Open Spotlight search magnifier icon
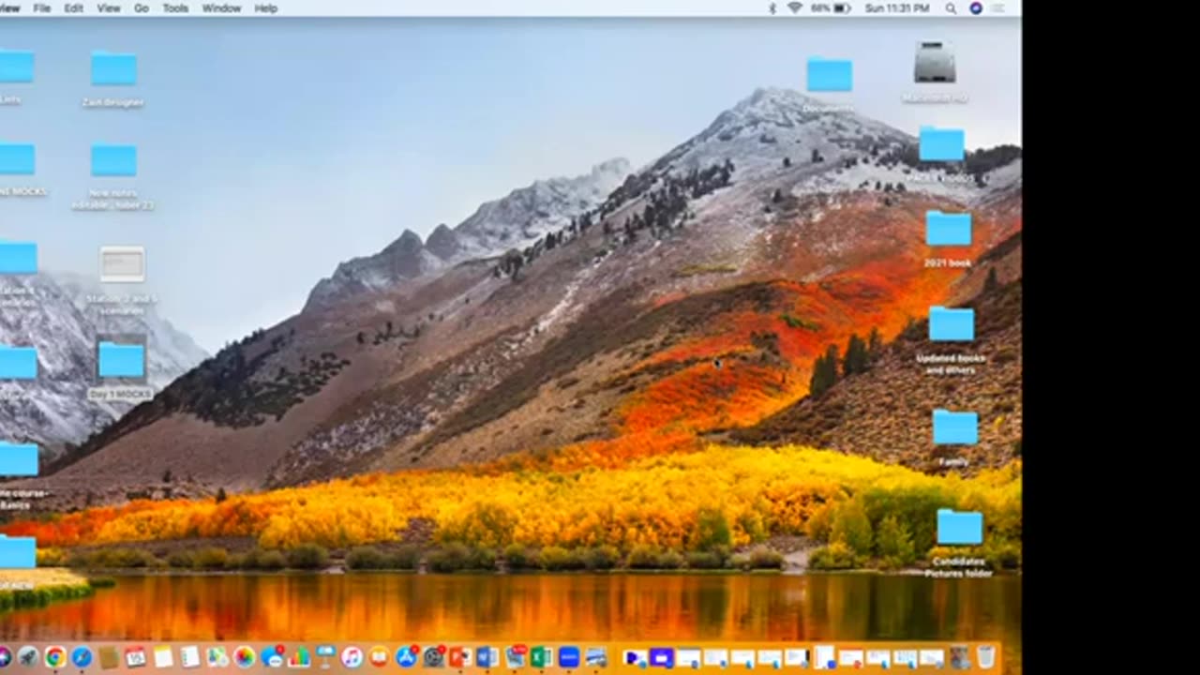The width and height of the screenshot is (1200, 675). click(951, 7)
